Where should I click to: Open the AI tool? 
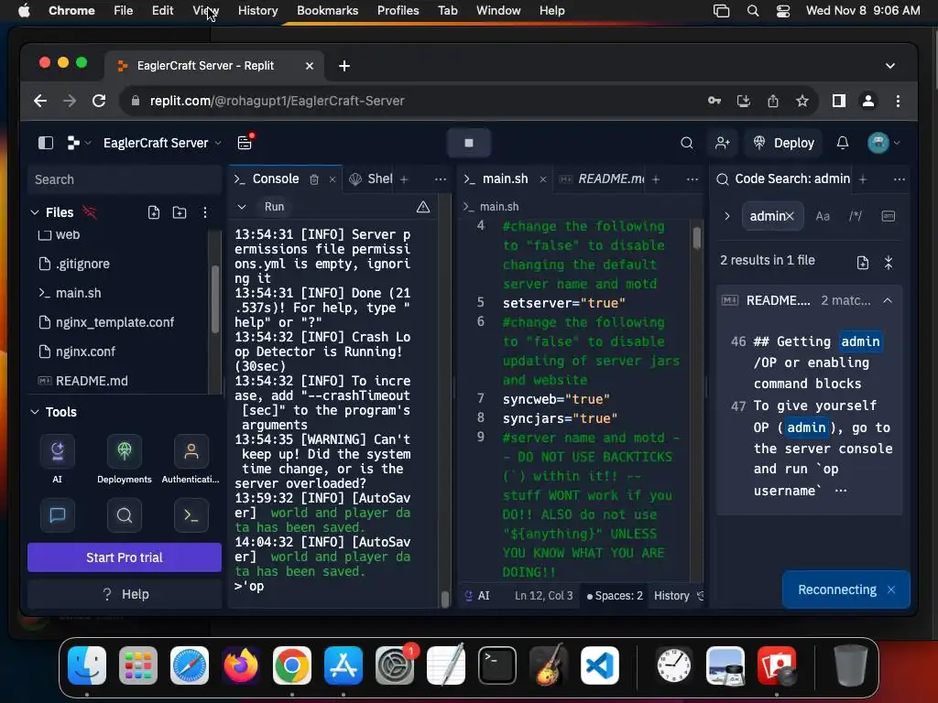[x=58, y=460]
